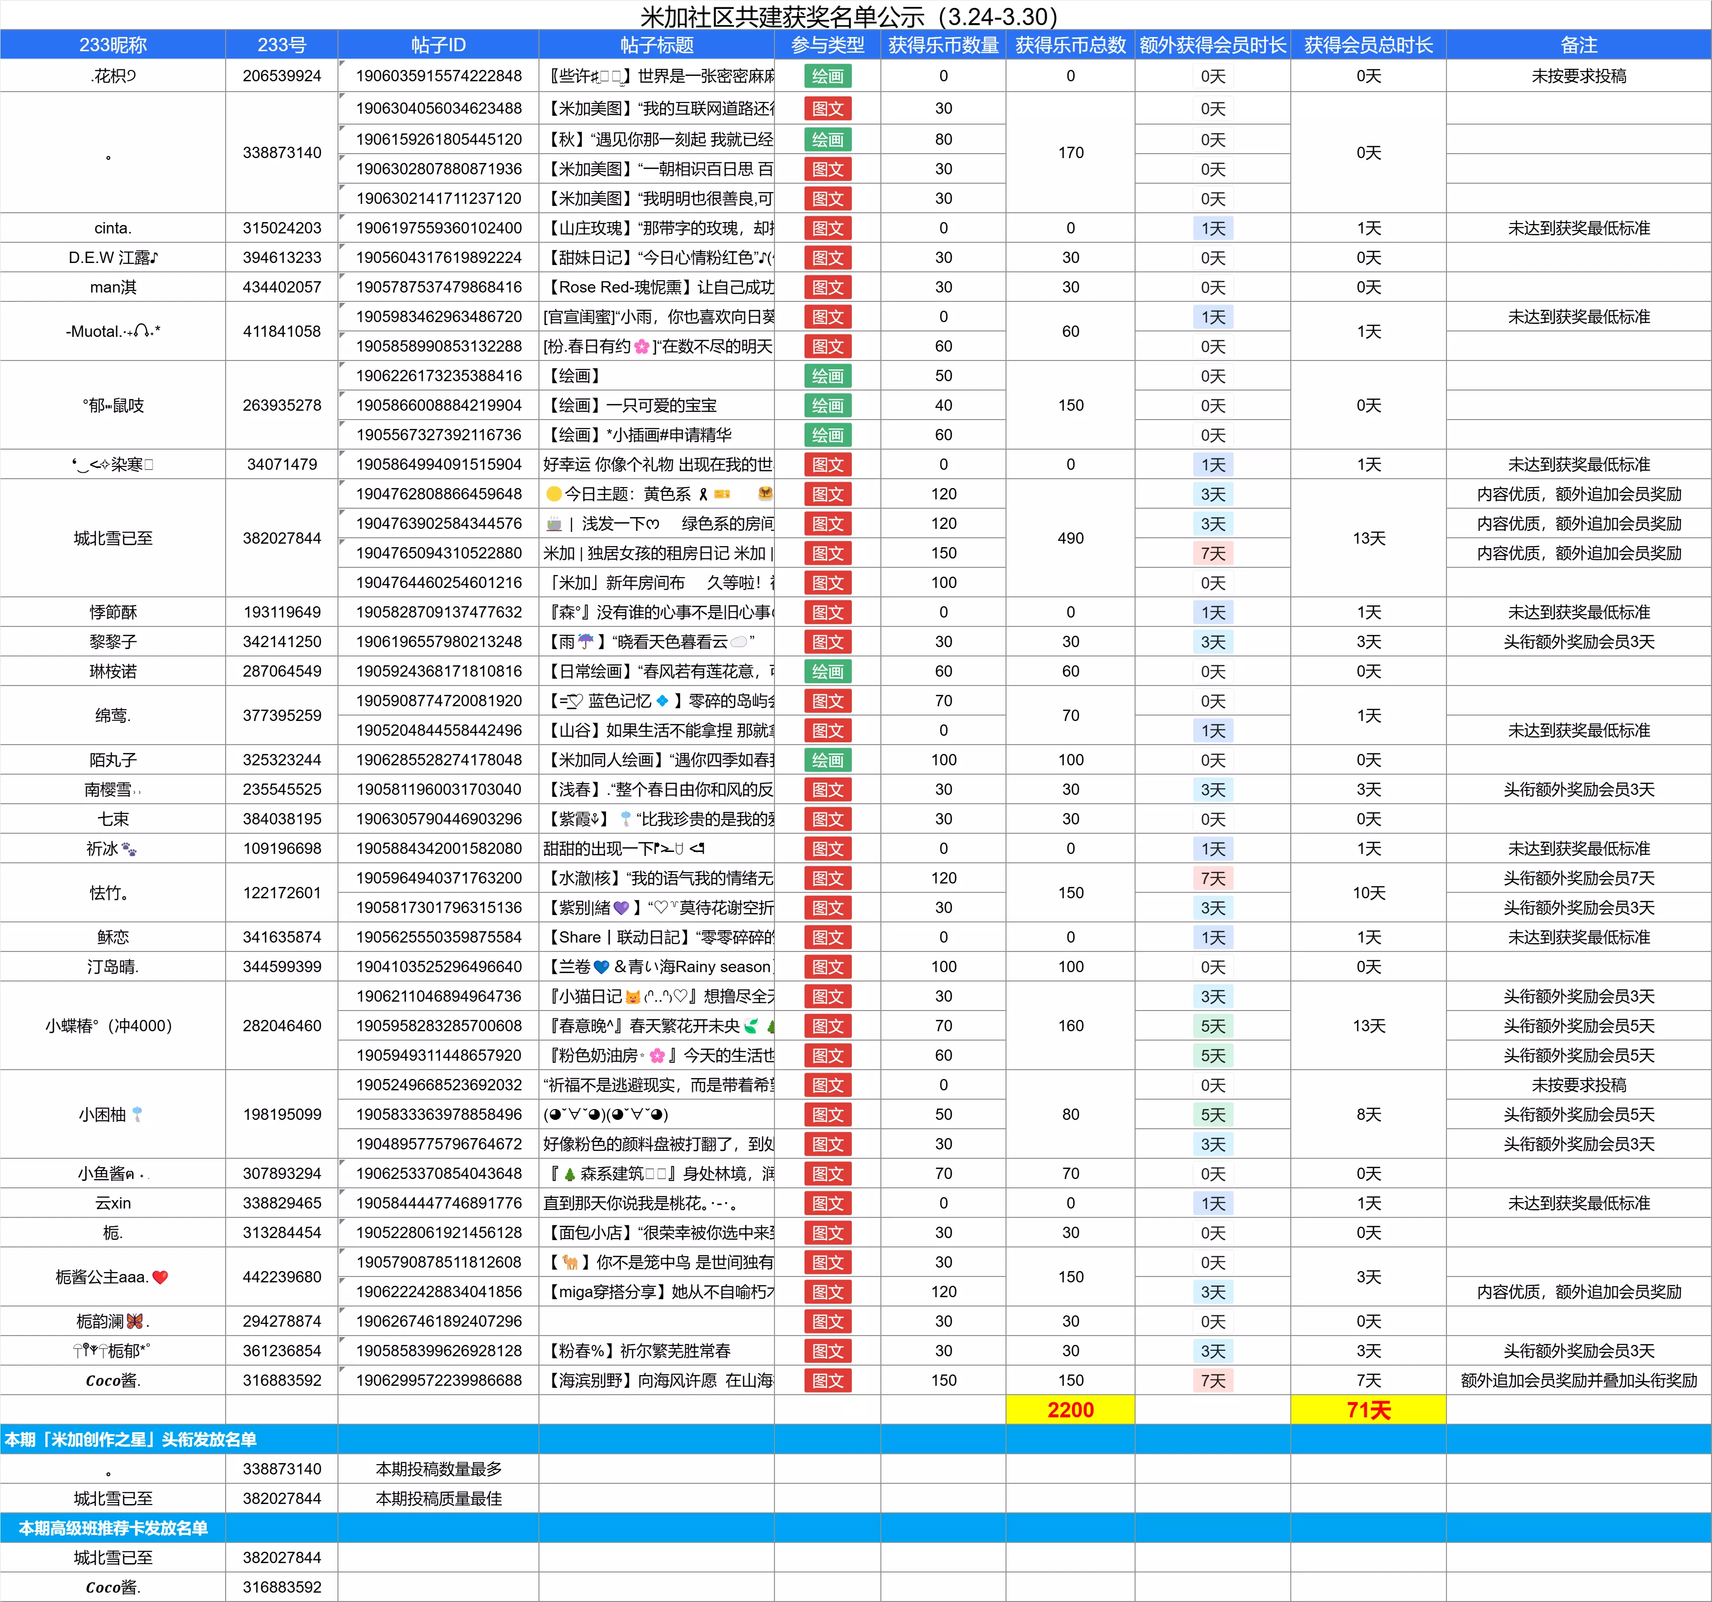This screenshot has height=1602, width=1712.
Task: Click the pink 7天 badge in Coco酱 row
Action: 1212,1380
